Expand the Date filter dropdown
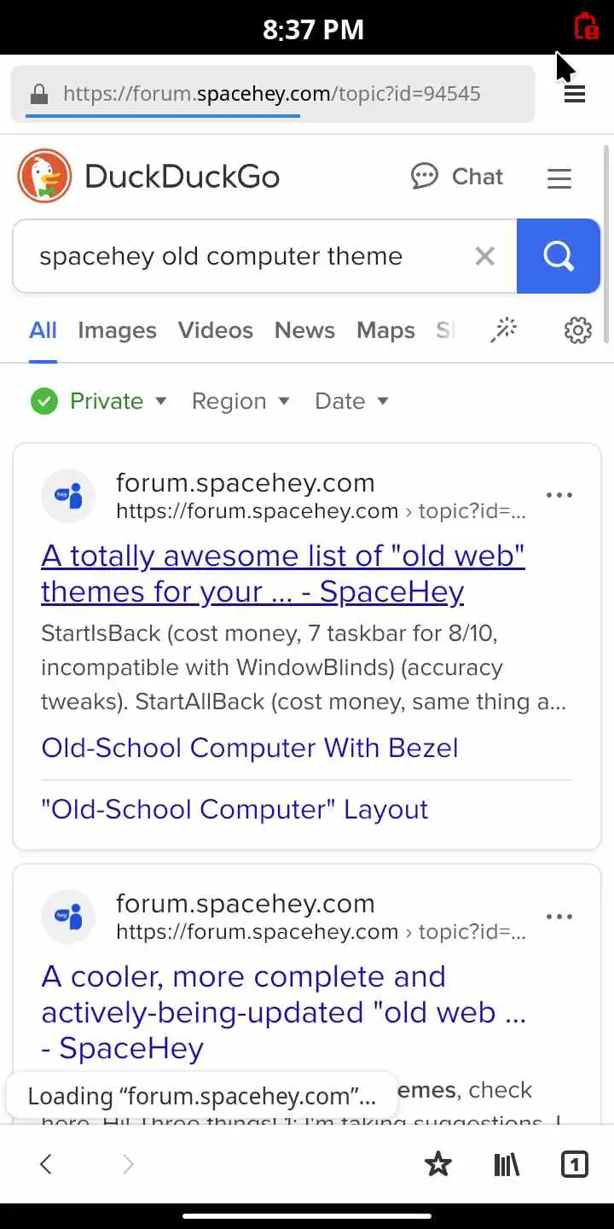Image resolution: width=614 pixels, height=1229 pixels. tap(351, 401)
